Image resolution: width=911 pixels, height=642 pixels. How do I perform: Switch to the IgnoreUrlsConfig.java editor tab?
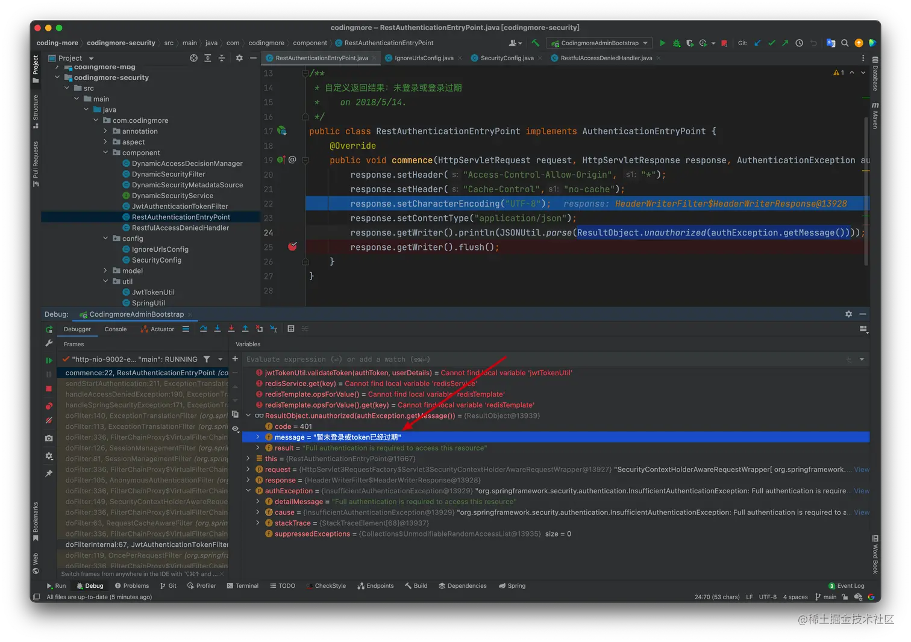(424, 58)
